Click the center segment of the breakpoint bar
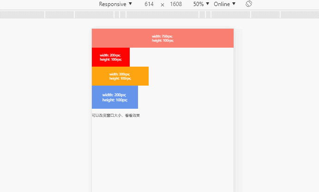The image size is (319, 192). coord(163,15)
